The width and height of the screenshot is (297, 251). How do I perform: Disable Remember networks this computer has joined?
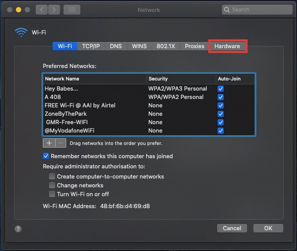tap(46, 156)
